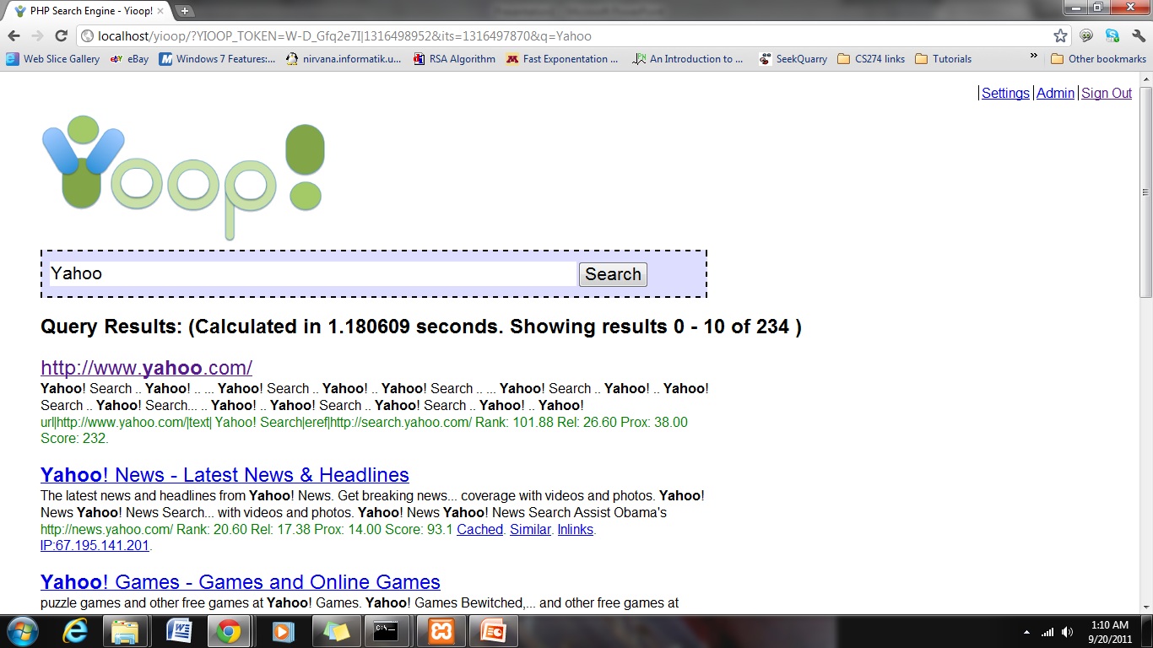The width and height of the screenshot is (1153, 648).
Task: Open the Web Slice Gallery bookmark
Action: (53, 59)
